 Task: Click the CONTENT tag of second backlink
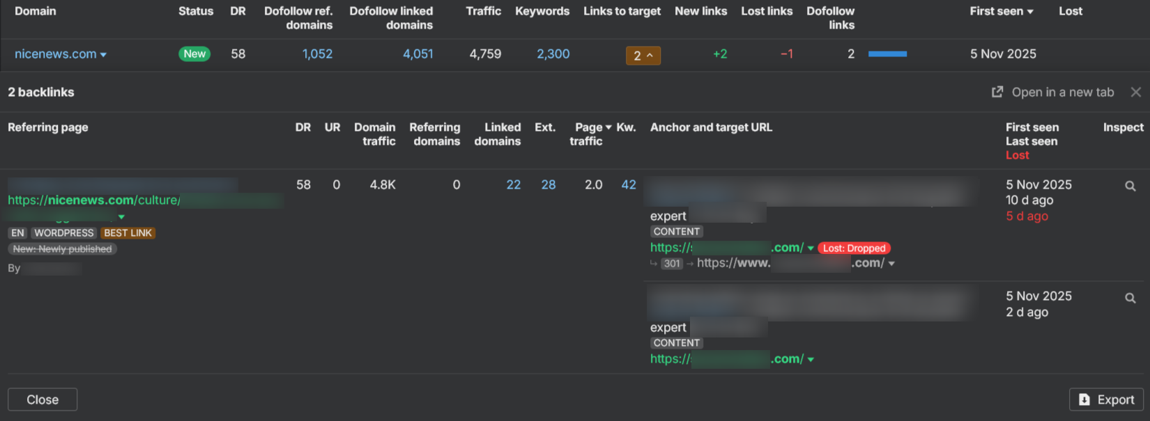coord(677,343)
